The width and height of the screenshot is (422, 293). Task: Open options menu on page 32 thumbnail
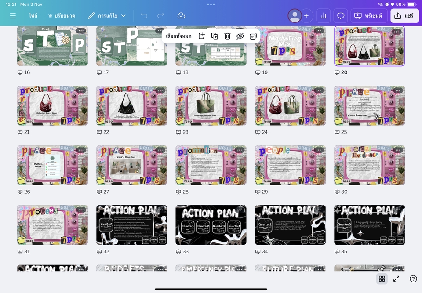click(x=160, y=210)
